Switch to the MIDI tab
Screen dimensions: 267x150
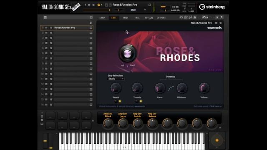pyautogui.click(x=126, y=17)
